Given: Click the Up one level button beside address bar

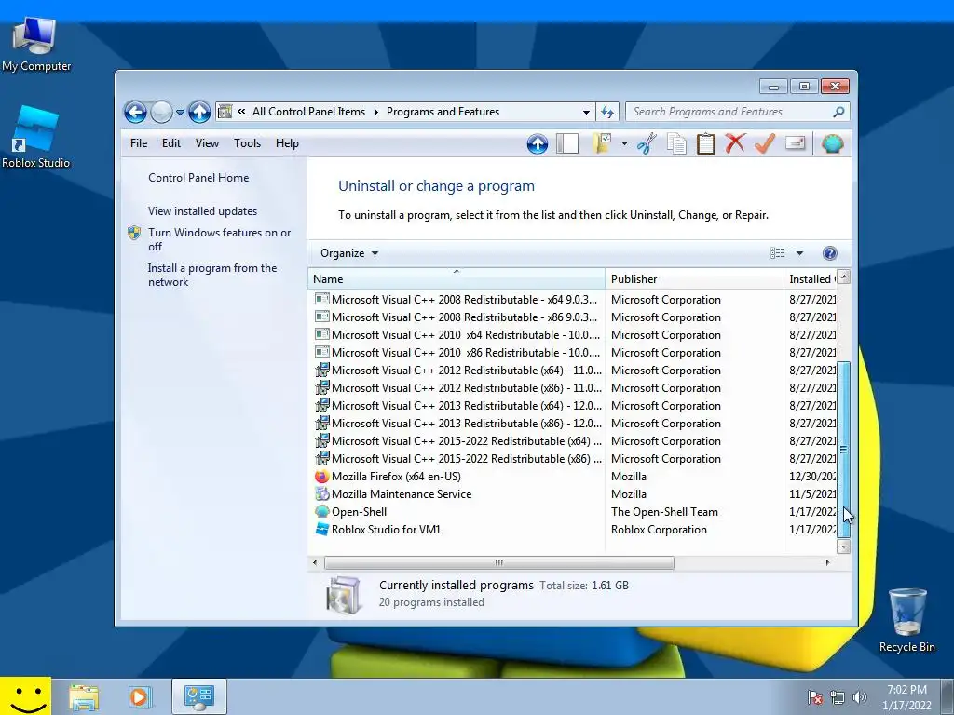Looking at the screenshot, I should tap(199, 112).
